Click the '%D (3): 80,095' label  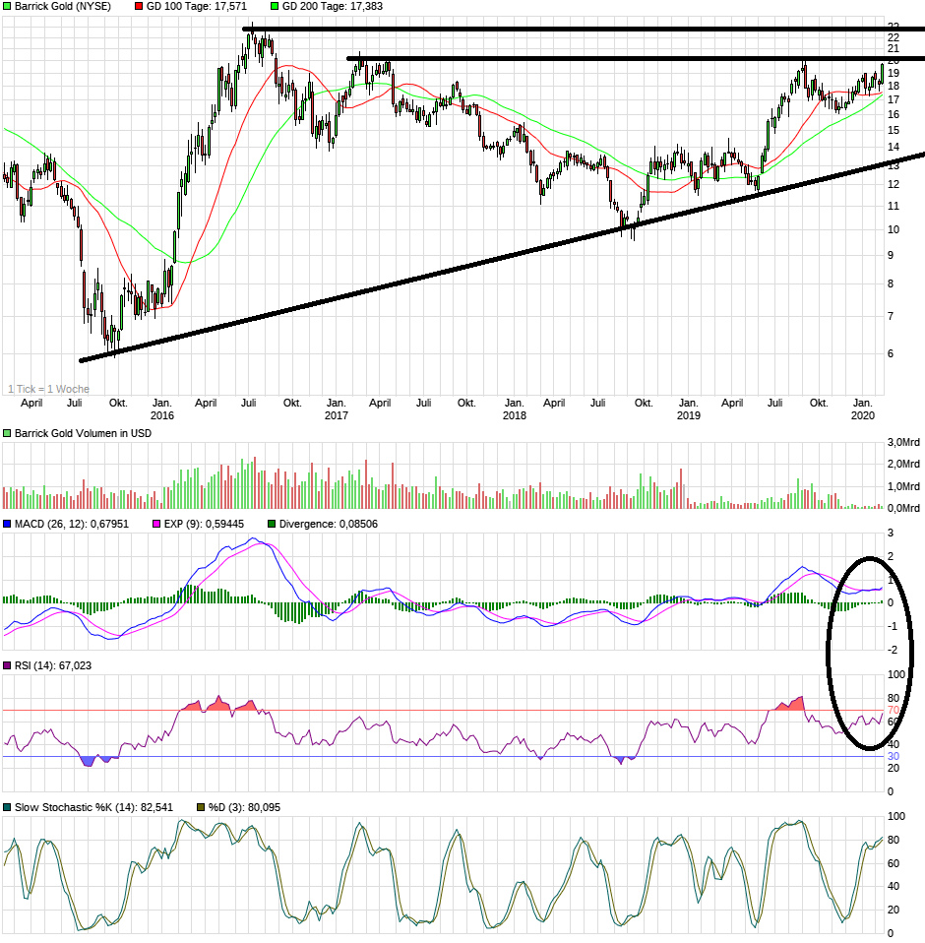[244, 808]
